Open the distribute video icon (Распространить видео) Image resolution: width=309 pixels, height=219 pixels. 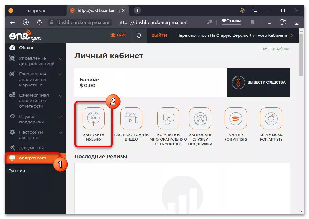pos(131,118)
